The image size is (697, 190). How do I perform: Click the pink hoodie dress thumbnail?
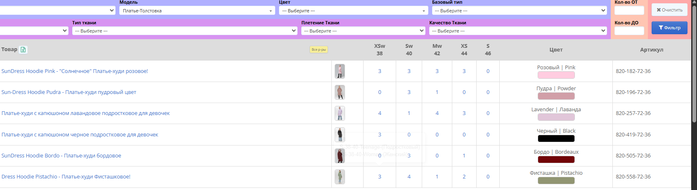(x=340, y=71)
